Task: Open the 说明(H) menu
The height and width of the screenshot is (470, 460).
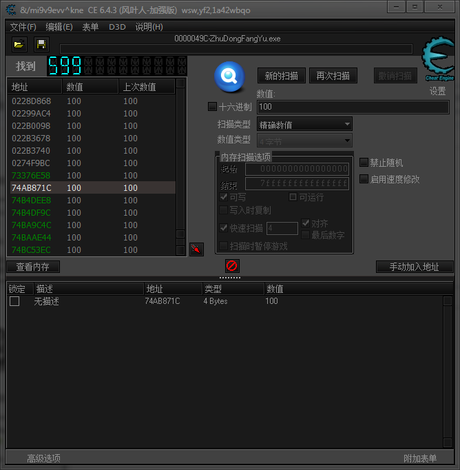Action: [x=149, y=27]
